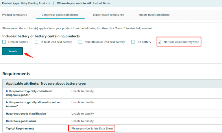Image resolution: width=222 pixels, height=133 pixels.
Task: Select the Dangerous goods compliance tab
Action: [60, 15]
